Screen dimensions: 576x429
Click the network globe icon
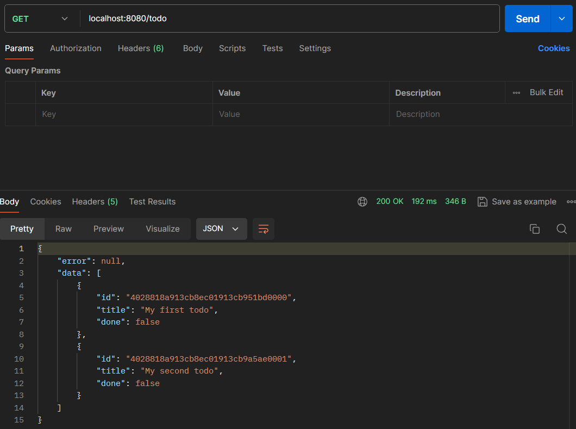click(362, 201)
